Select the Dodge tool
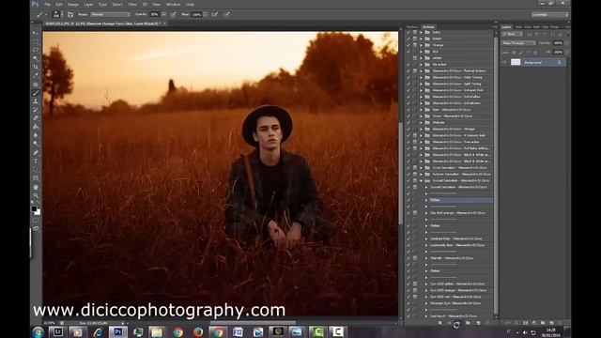This screenshot has width=601, height=338. [36, 144]
